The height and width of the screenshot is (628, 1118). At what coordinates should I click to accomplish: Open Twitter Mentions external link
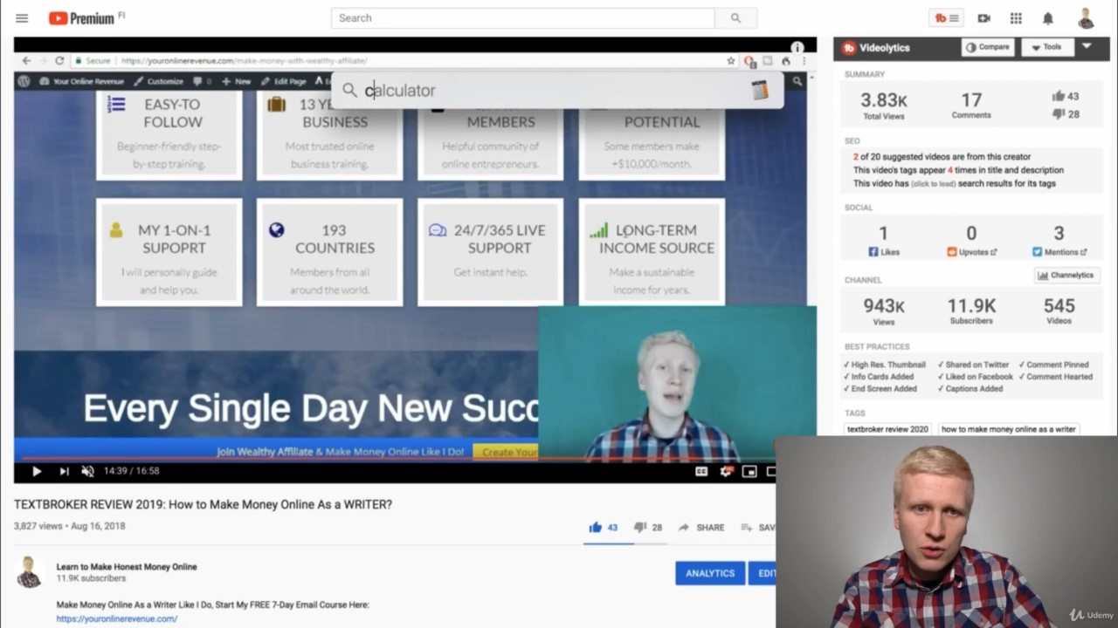[1059, 252]
